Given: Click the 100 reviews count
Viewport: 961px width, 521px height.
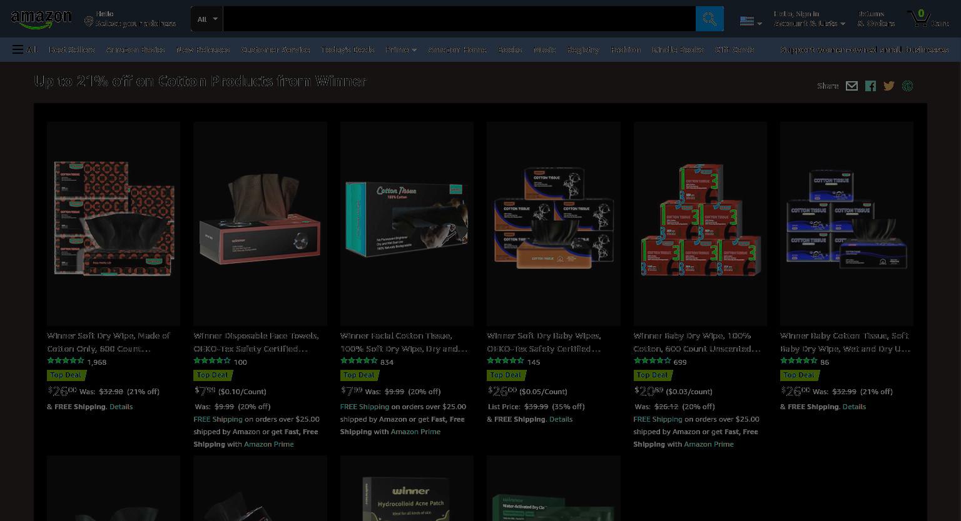Looking at the screenshot, I should pyautogui.click(x=240, y=362).
